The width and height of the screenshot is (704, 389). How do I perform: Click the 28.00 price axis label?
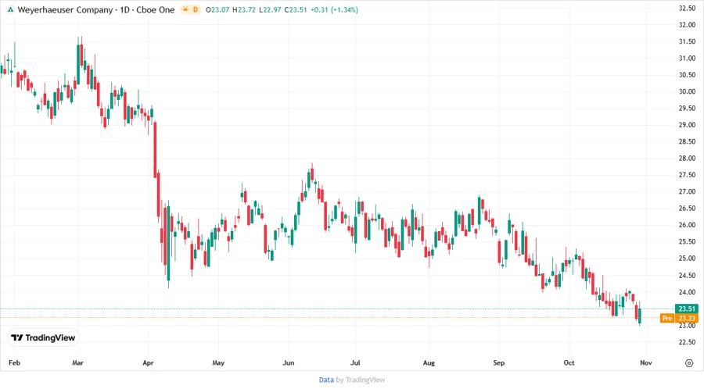coord(687,159)
